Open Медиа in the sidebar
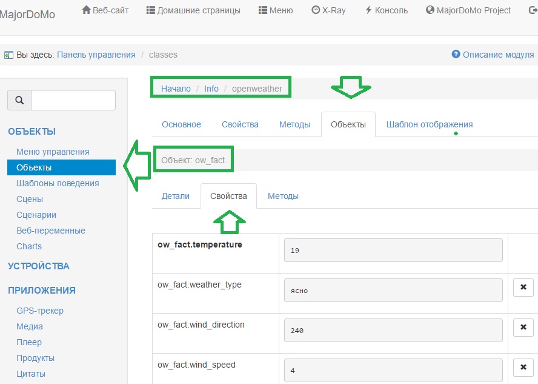Viewport: 538px width, 384px height. click(30, 326)
